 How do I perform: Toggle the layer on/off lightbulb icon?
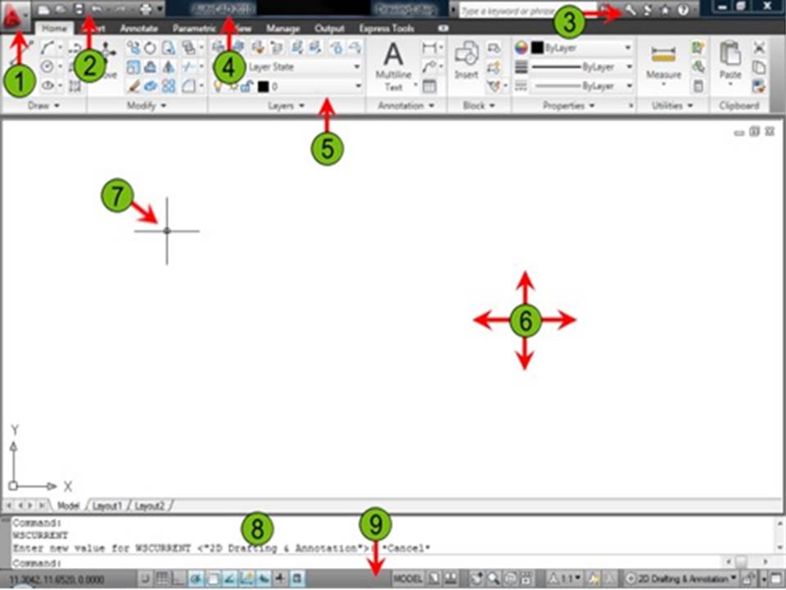(218, 85)
